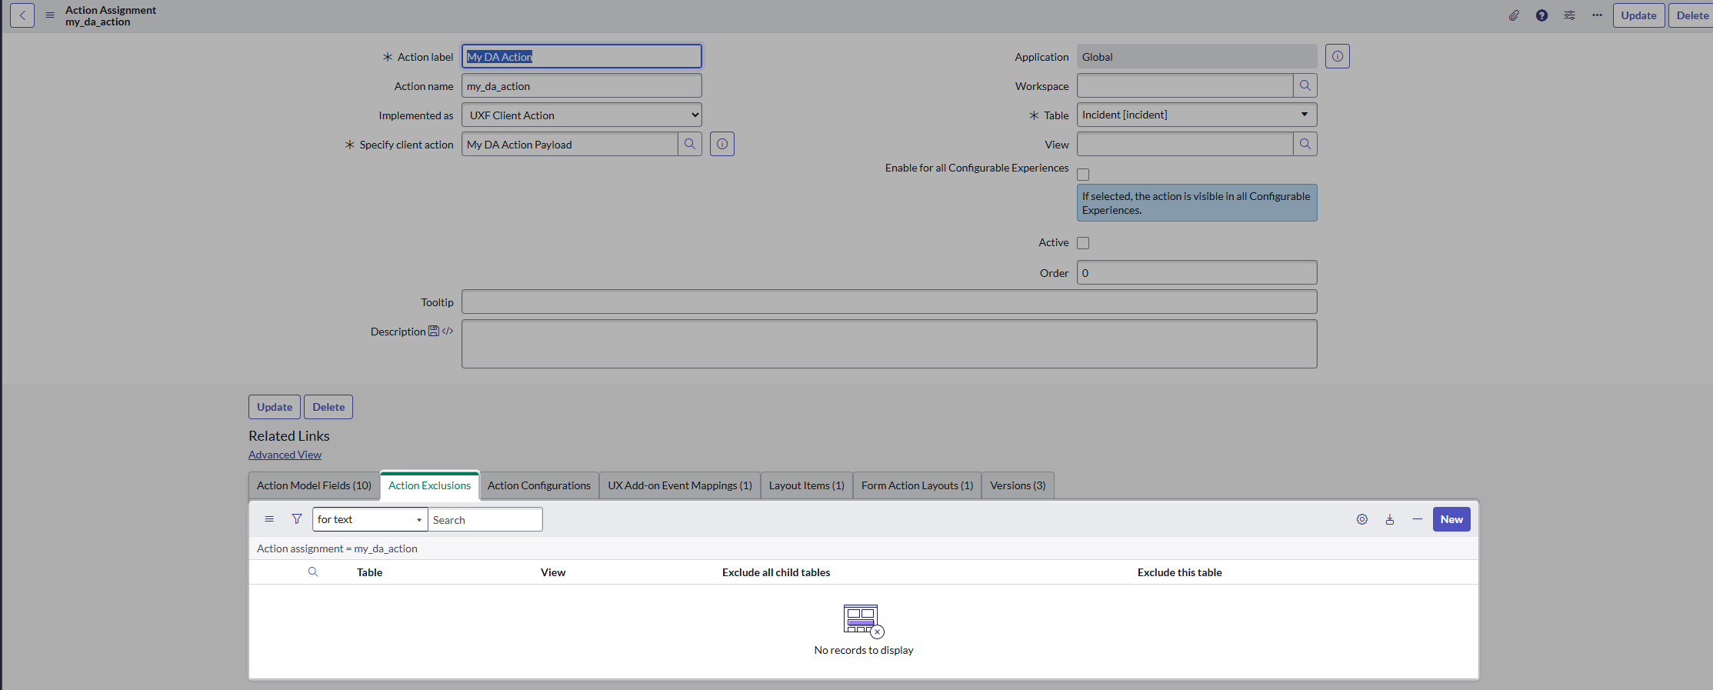Open the 'for text' search field dropdown
Image resolution: width=1713 pixels, height=690 pixels.
click(369, 520)
